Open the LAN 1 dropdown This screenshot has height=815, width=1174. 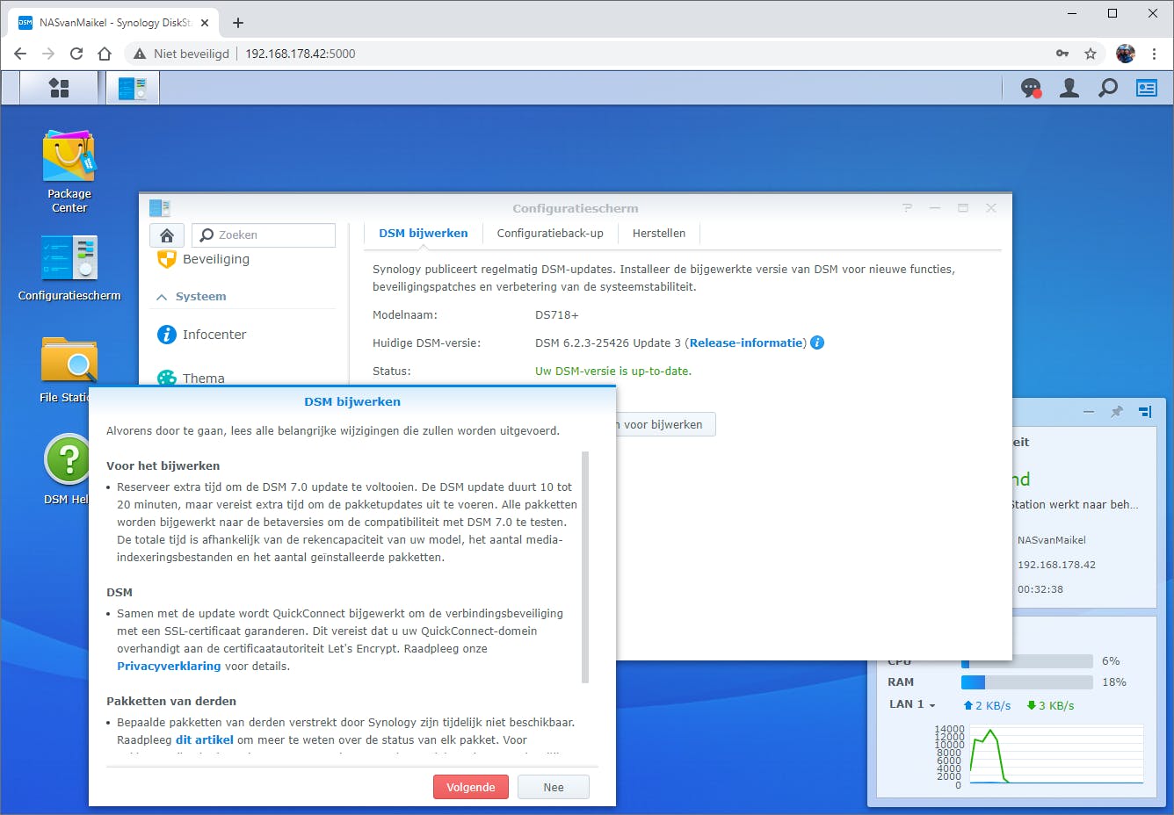point(912,704)
